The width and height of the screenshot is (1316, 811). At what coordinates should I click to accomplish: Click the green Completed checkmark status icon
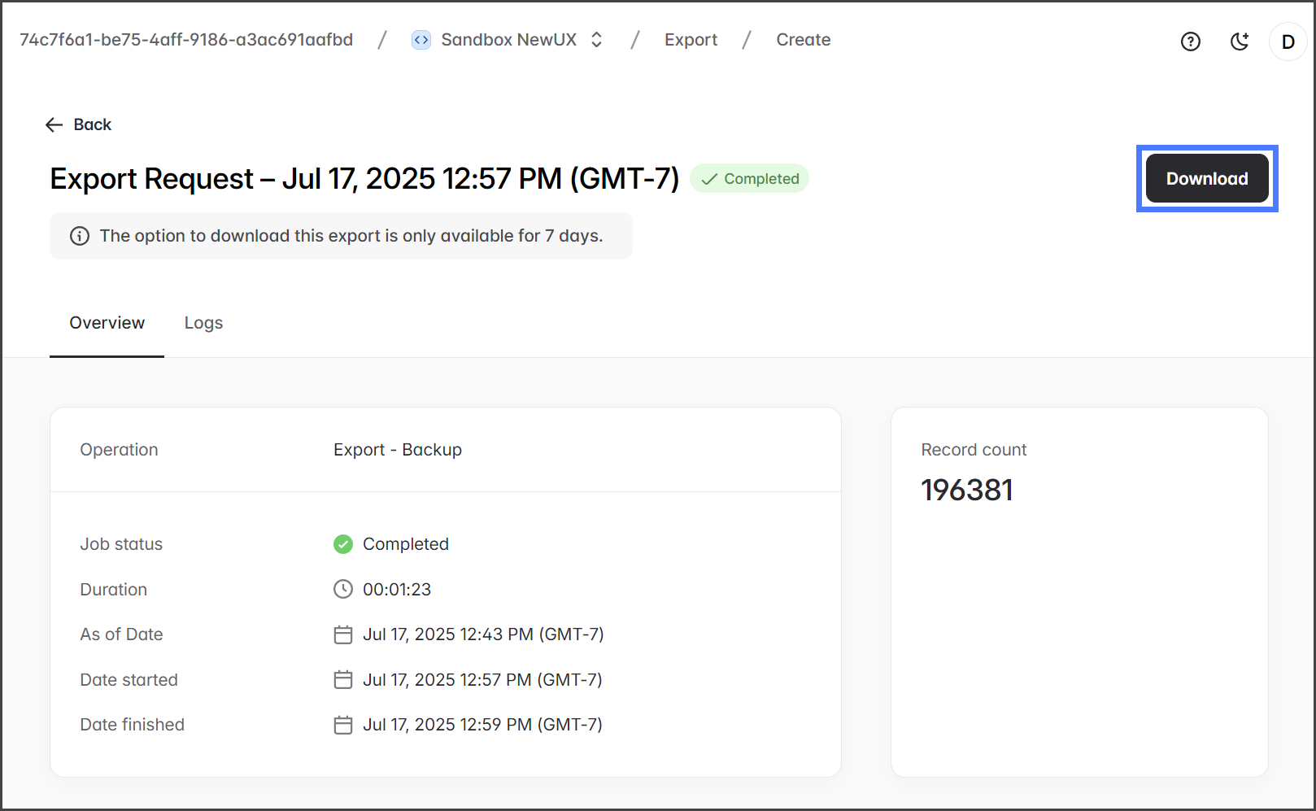343,544
